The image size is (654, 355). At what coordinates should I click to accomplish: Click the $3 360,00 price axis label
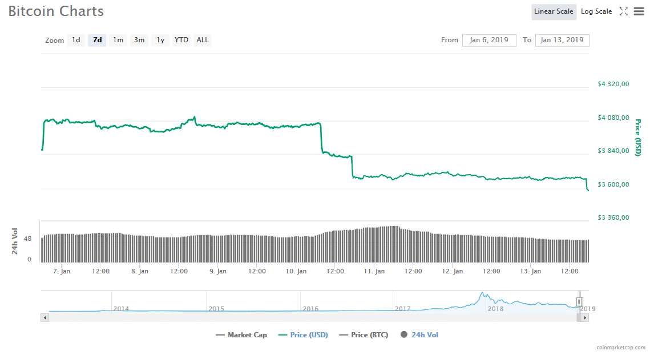coord(613,217)
